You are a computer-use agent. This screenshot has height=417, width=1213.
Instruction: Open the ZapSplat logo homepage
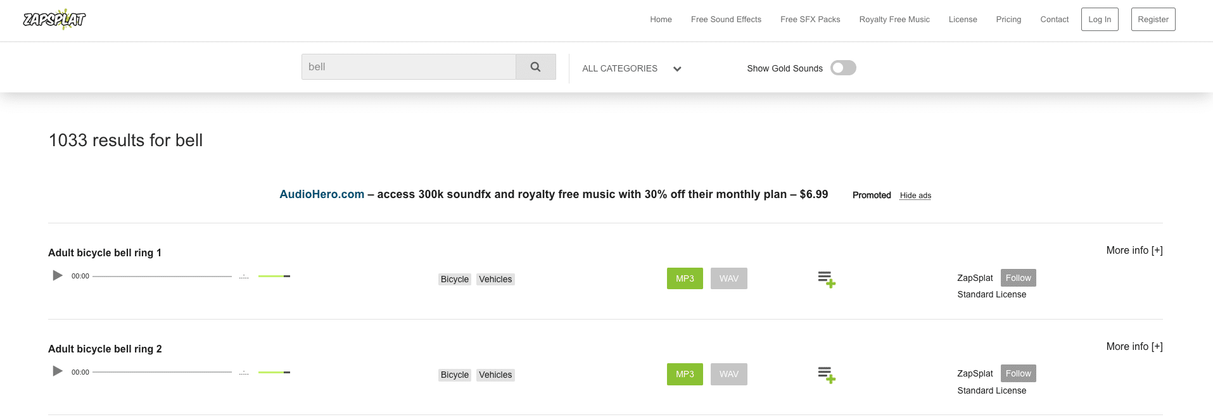54,19
